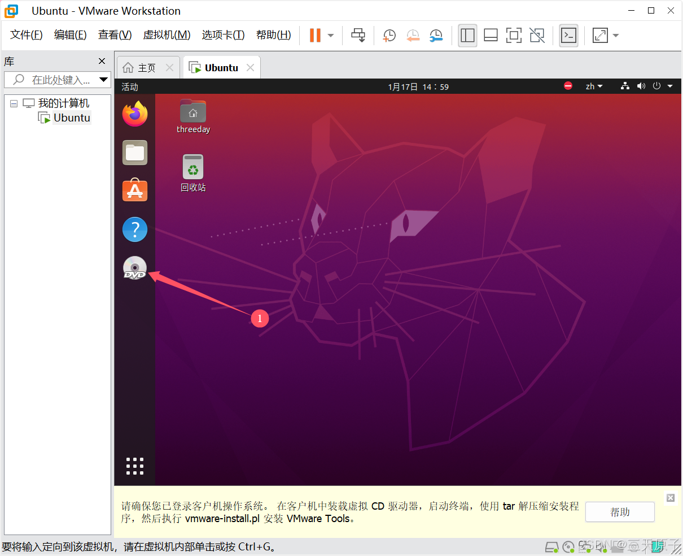Toggle the library panel visibility
The width and height of the screenshot is (683, 556).
(x=467, y=35)
